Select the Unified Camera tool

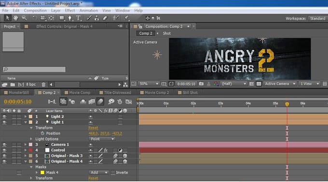[x=42, y=18]
